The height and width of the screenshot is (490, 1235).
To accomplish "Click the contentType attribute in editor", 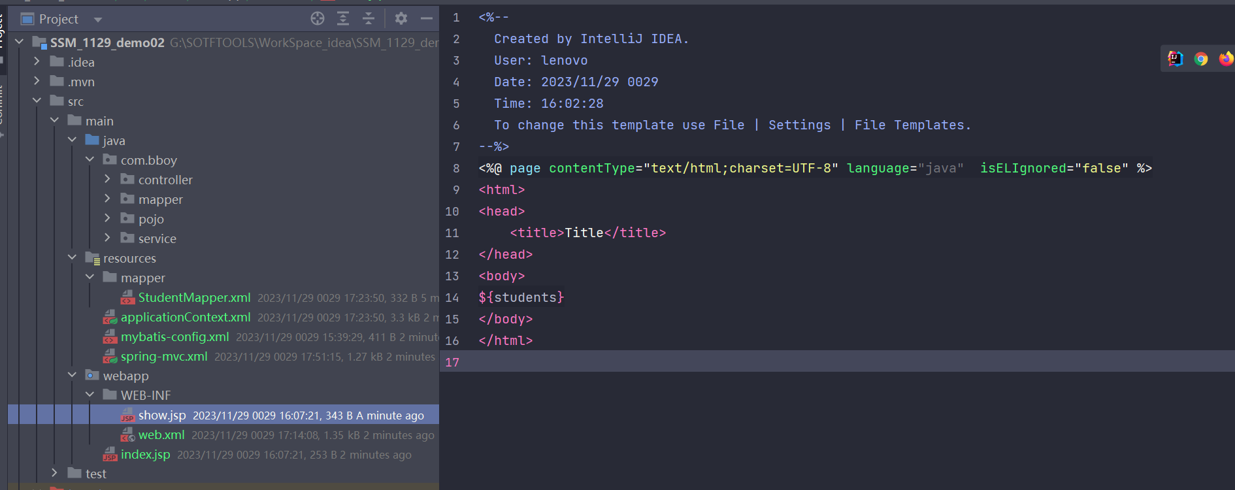I will click(x=592, y=168).
